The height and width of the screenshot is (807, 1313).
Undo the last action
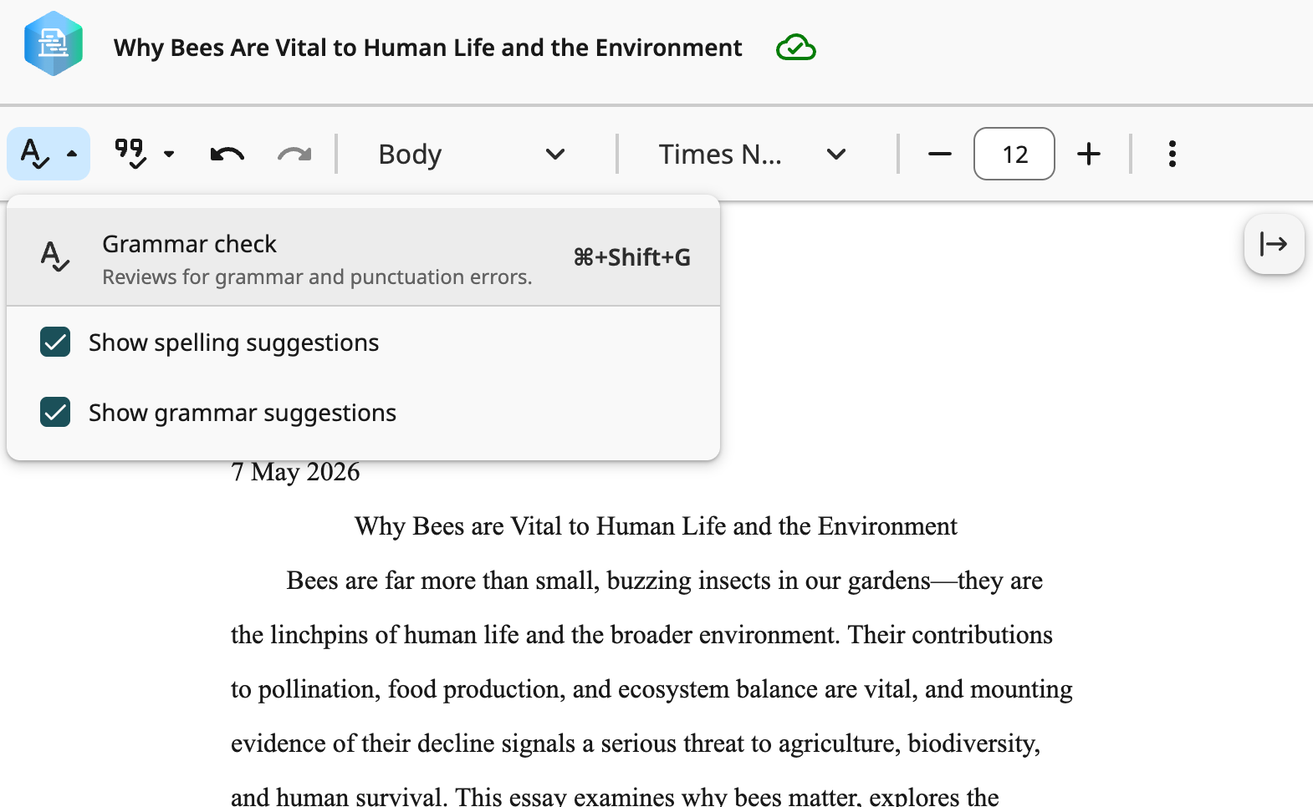[227, 154]
